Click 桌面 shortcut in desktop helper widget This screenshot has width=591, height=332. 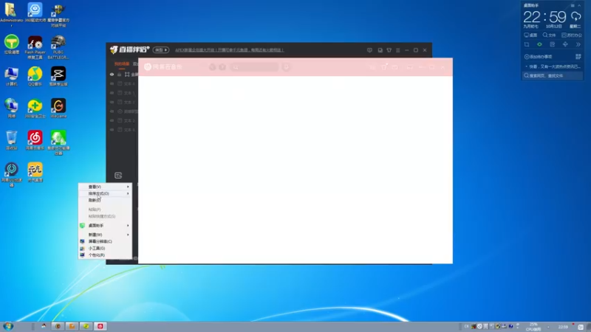(530, 35)
